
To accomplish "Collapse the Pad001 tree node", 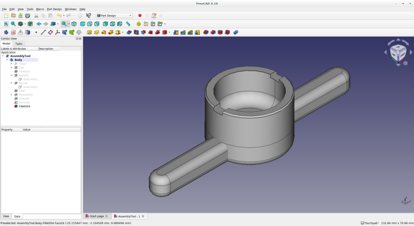I will [11, 75].
